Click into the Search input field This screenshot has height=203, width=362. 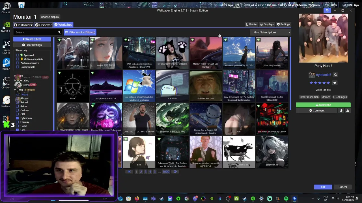tap(35, 32)
